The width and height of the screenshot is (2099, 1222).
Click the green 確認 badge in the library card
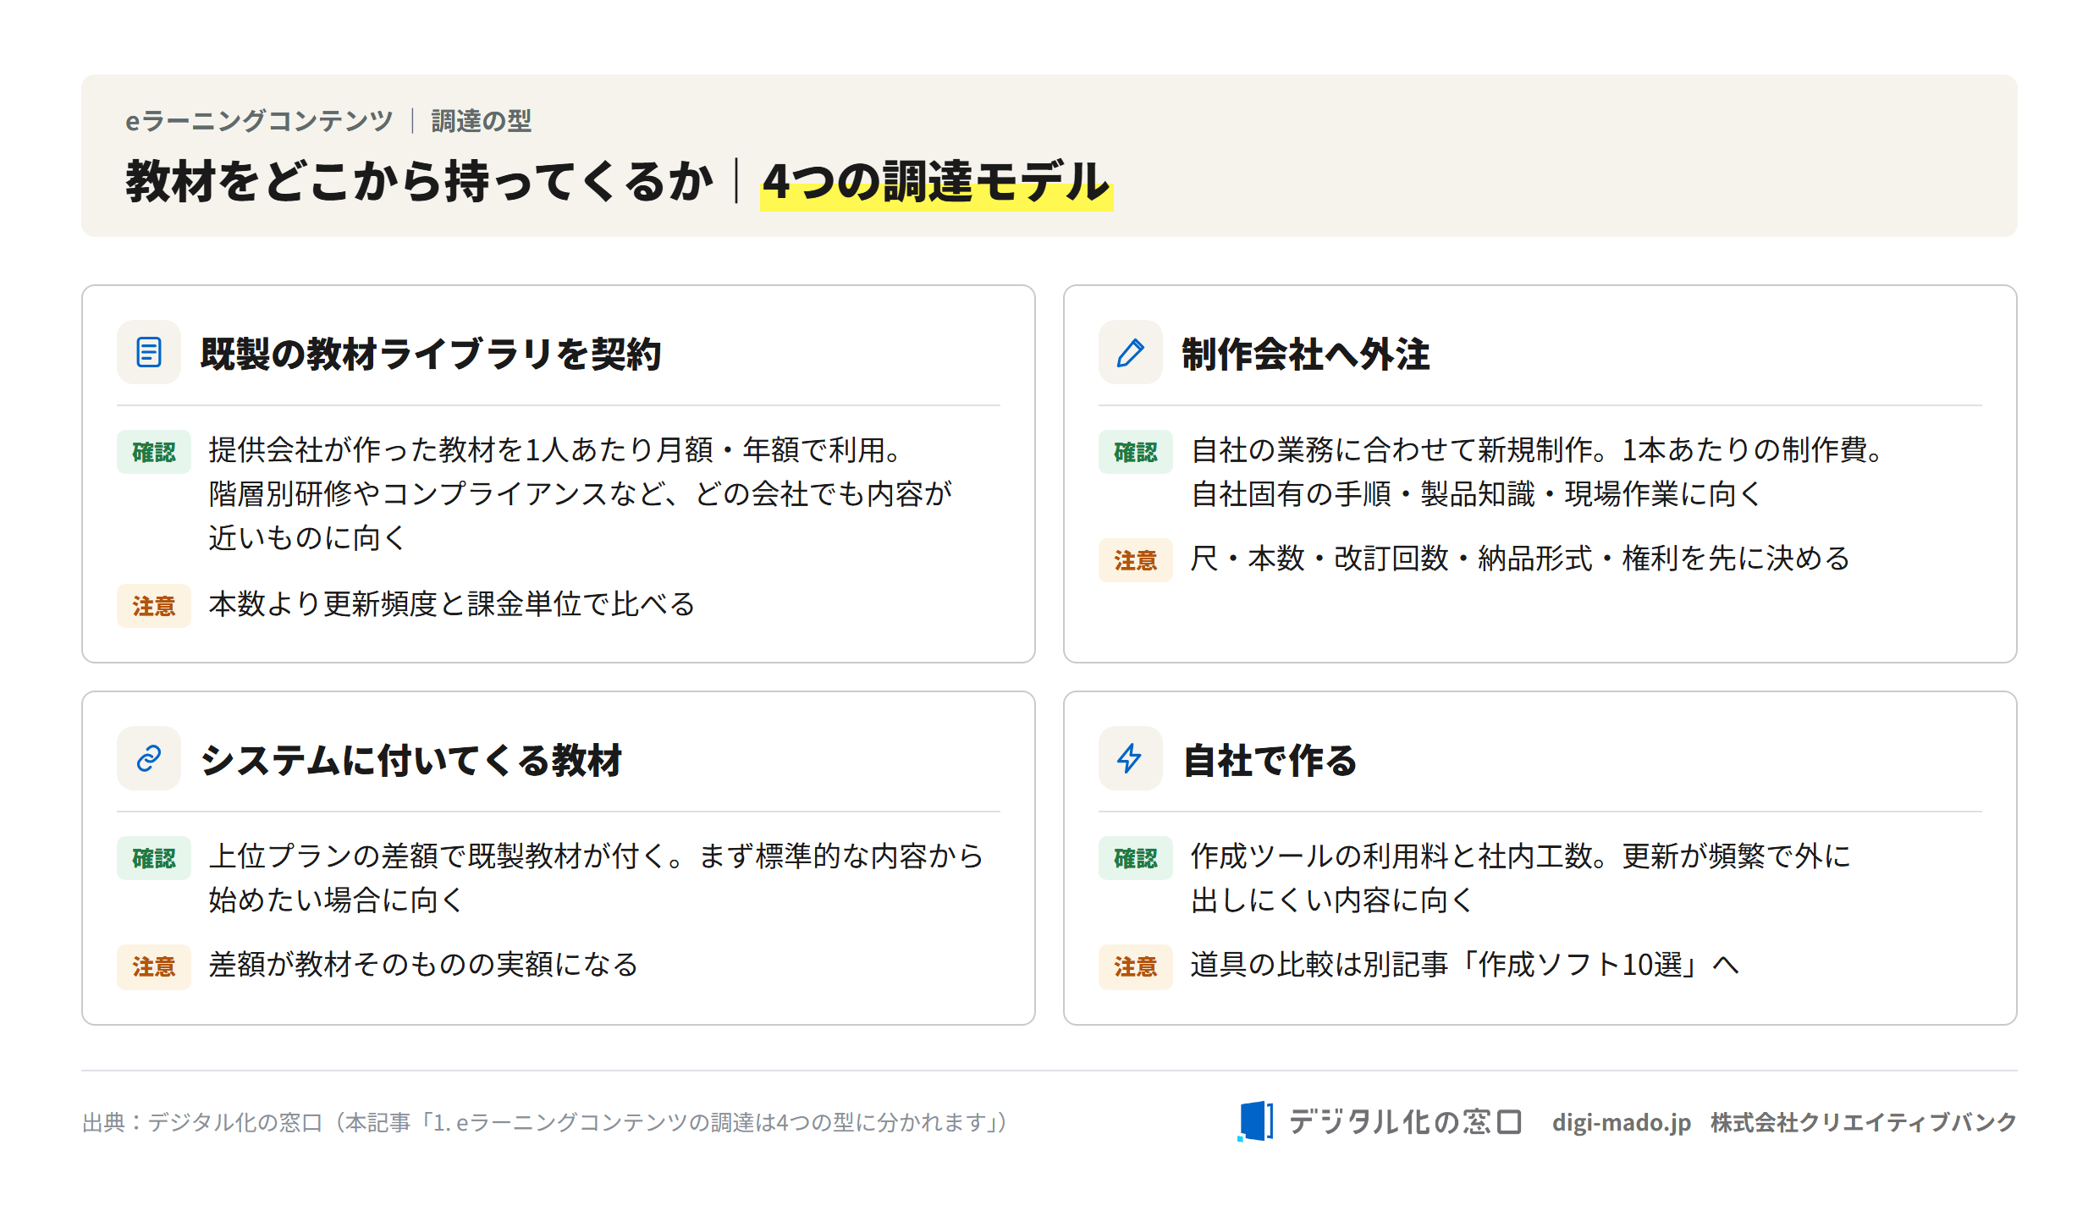coord(154,452)
